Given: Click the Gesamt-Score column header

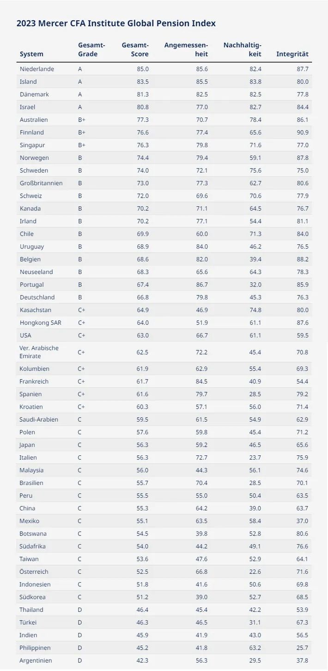Looking at the screenshot, I should coord(135,50).
